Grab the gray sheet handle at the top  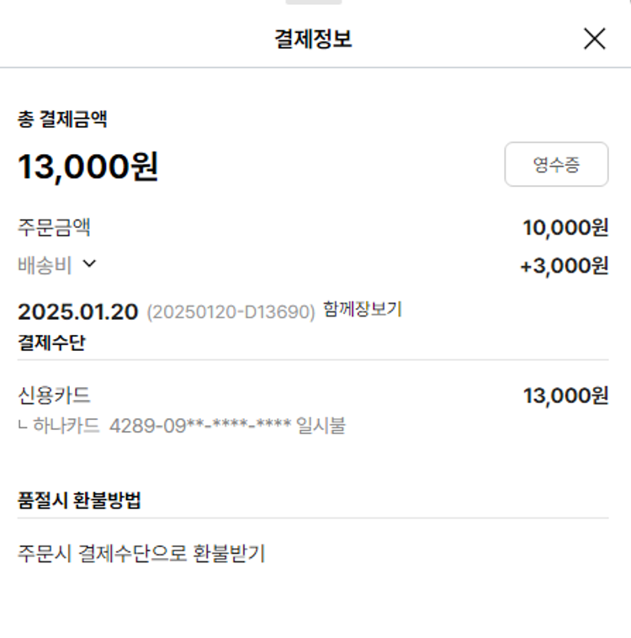[314, 3]
